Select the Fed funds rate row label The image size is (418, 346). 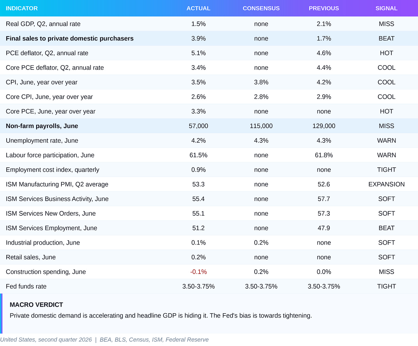[x=26, y=287]
